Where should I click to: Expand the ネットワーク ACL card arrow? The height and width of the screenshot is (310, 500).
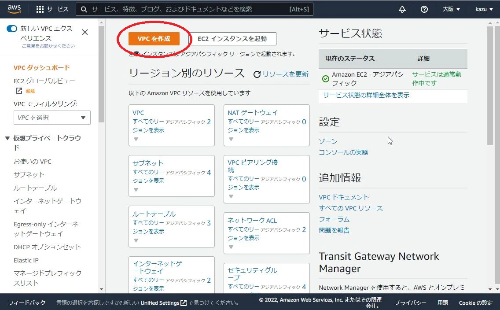(231, 247)
